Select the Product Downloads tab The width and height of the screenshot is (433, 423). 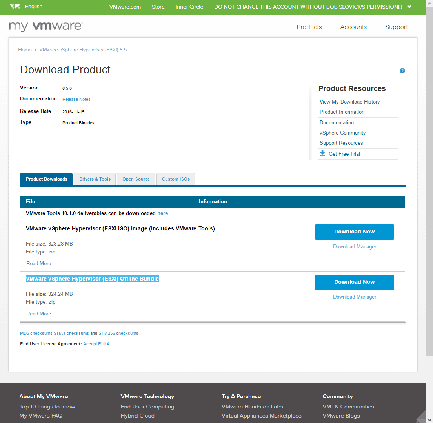pos(46,179)
